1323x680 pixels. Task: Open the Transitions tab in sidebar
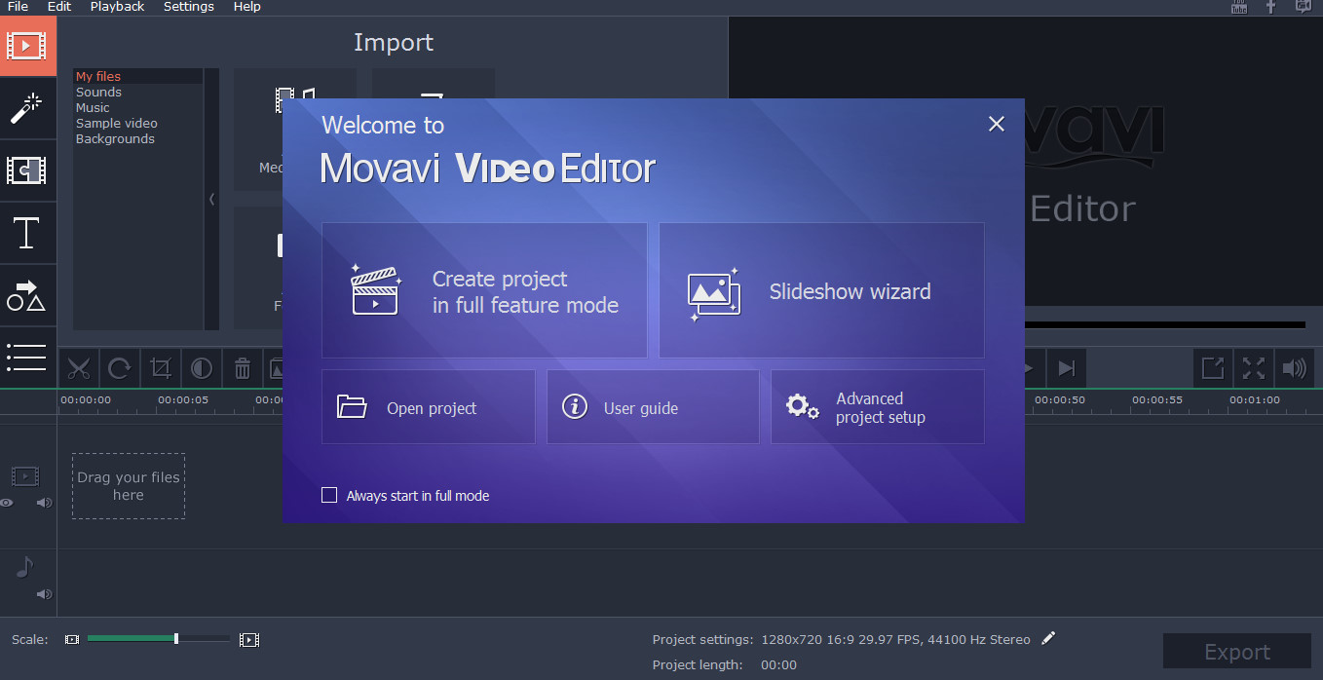[27, 171]
